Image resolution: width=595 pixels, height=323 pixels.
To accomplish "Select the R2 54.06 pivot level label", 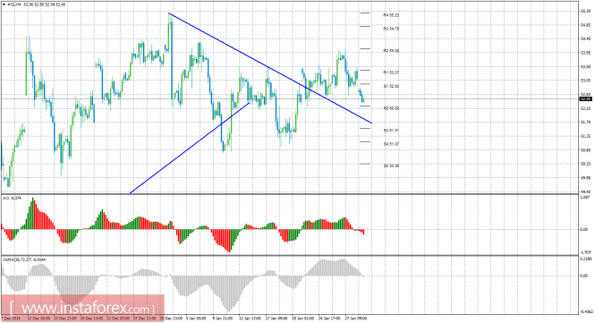I will coord(391,51).
